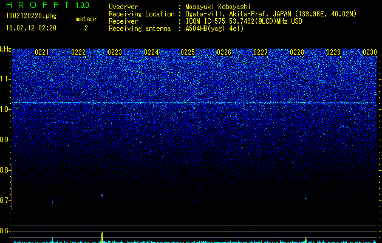This screenshot has height=243, width=382.
Task: Select the file name 1002120220.png
Action: 32,16
